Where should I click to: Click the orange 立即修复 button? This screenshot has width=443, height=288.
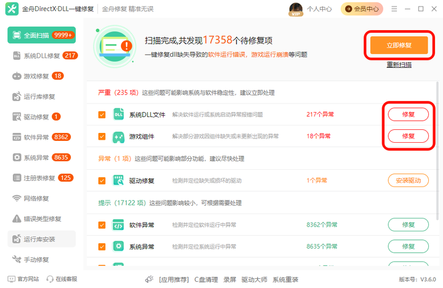399,45
